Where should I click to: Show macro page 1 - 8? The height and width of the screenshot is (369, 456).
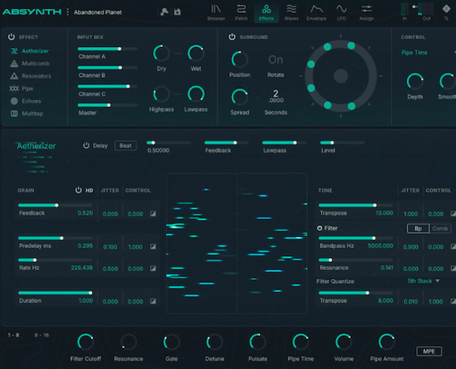tap(14, 335)
